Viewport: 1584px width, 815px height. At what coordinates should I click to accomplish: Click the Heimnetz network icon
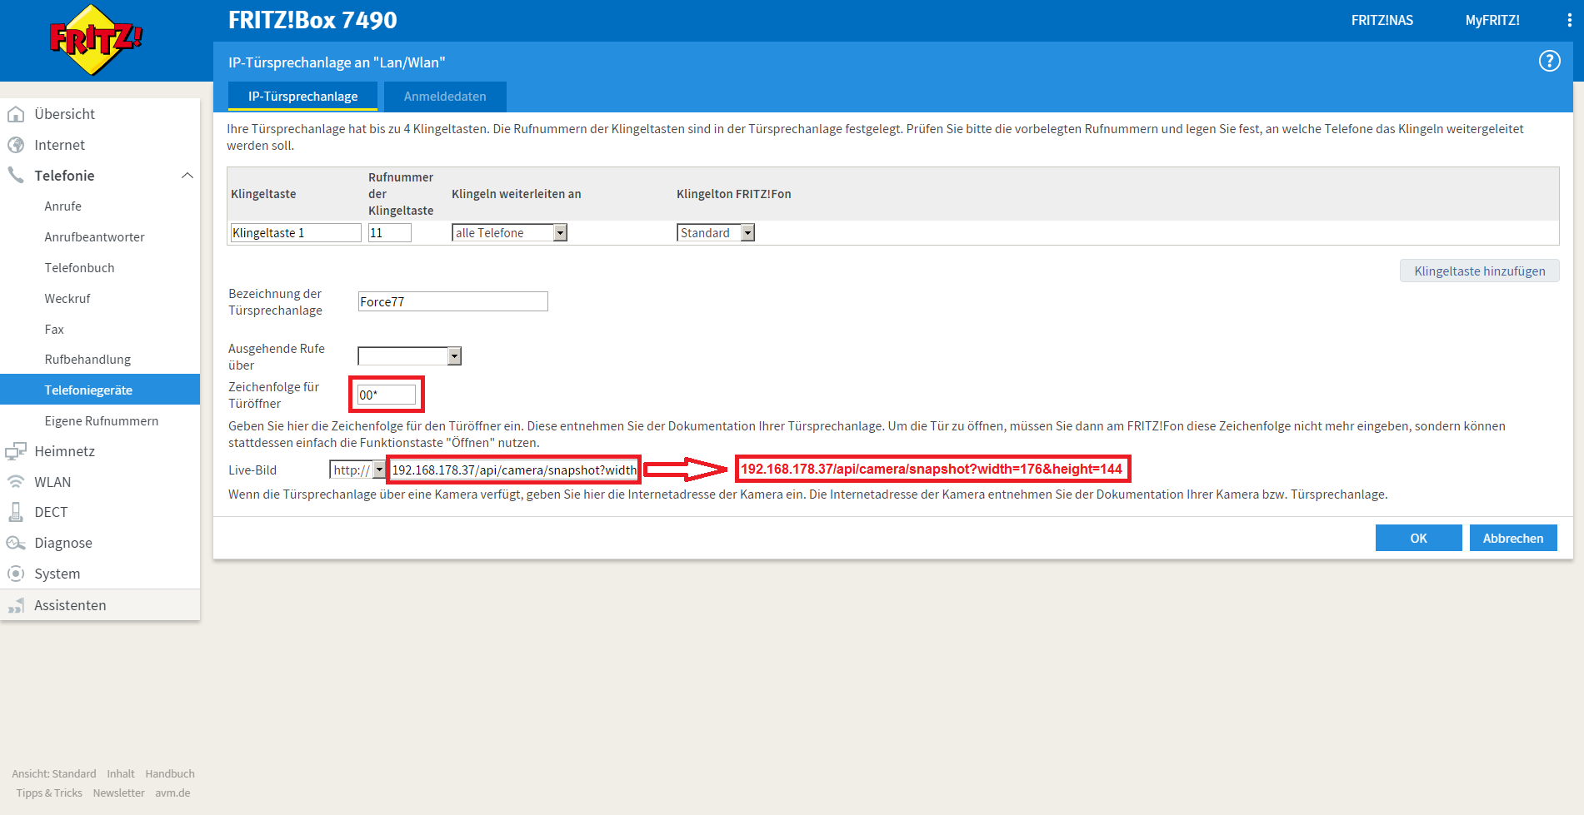tap(16, 451)
